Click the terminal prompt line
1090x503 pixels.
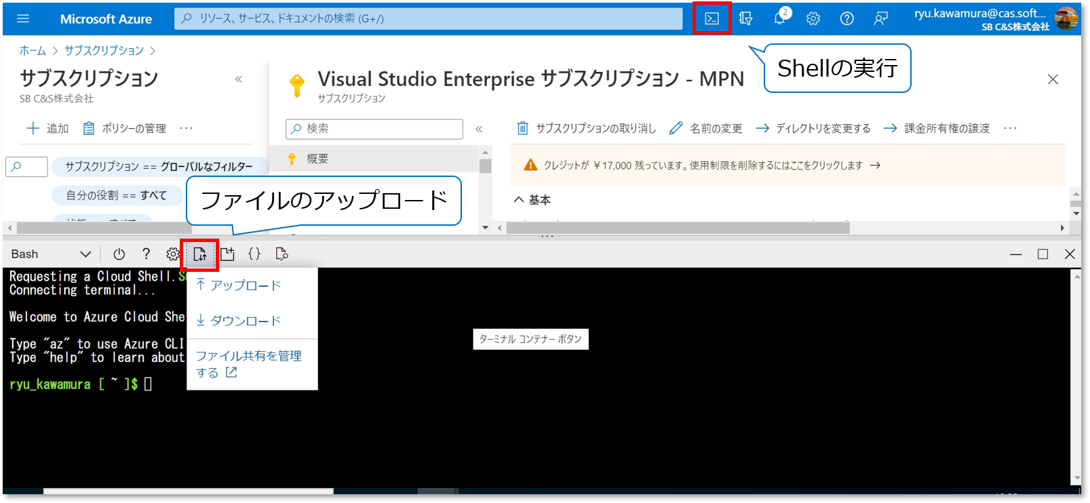tap(81, 384)
